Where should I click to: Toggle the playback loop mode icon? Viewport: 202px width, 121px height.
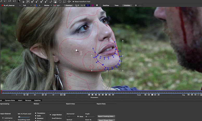click(113, 95)
